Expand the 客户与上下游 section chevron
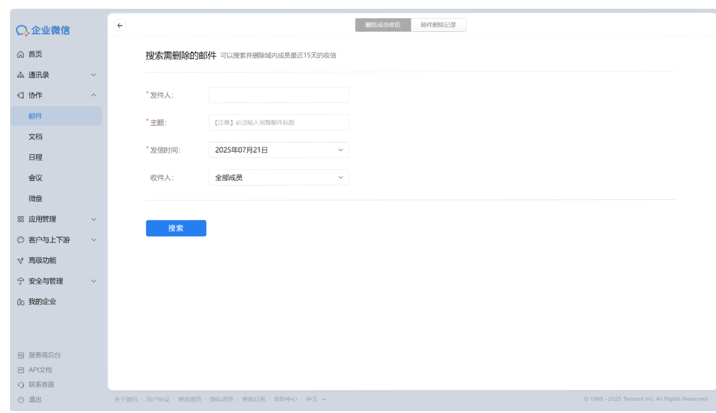The height and width of the screenshot is (413, 716). tap(94, 240)
